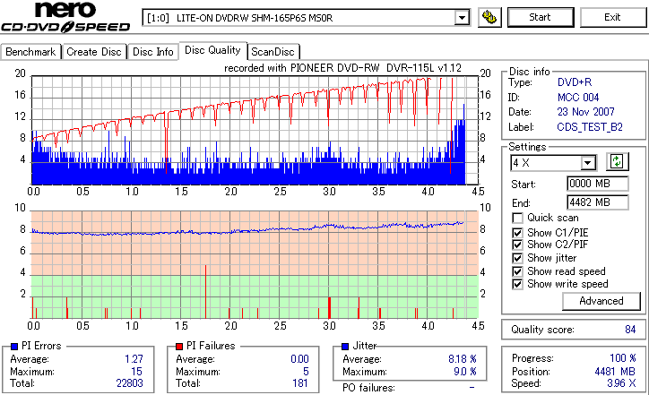Open the Create Disc tab
Viewport: 649px width, 395px height.
(x=94, y=52)
